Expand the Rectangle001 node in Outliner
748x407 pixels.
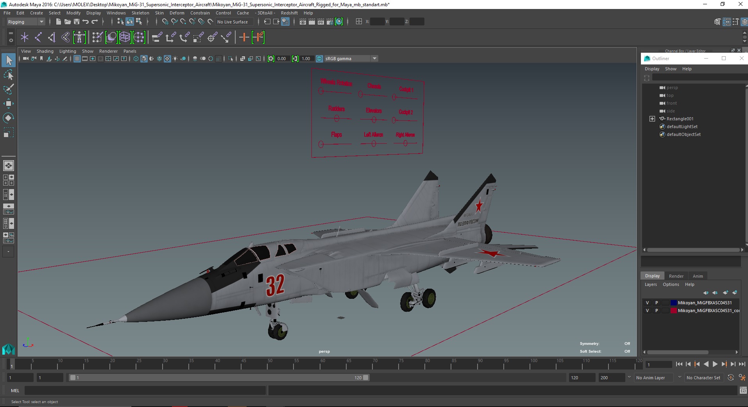pos(652,119)
